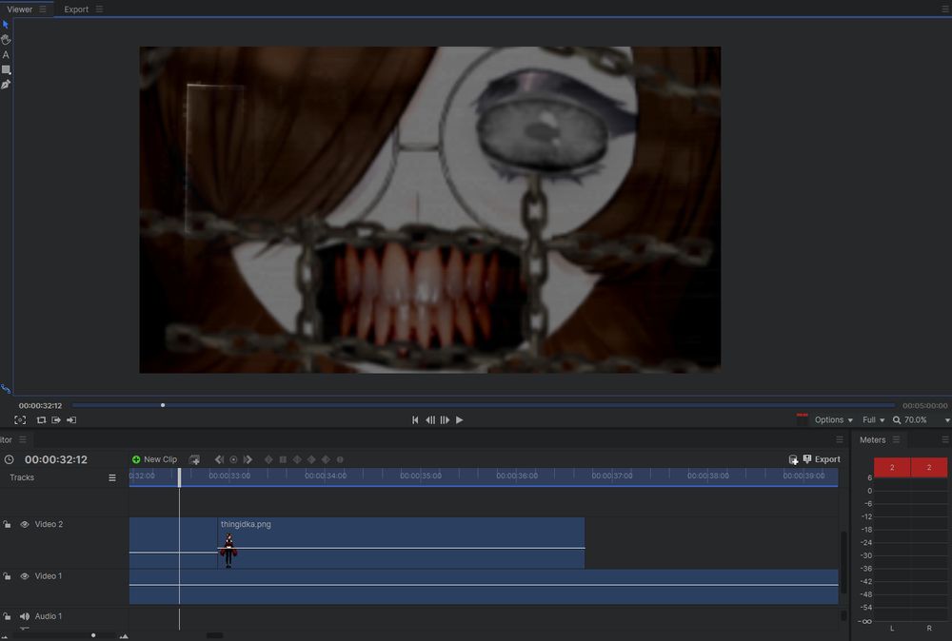The width and height of the screenshot is (952, 641).
Task: Switch to the Export tab
Action: pos(76,10)
